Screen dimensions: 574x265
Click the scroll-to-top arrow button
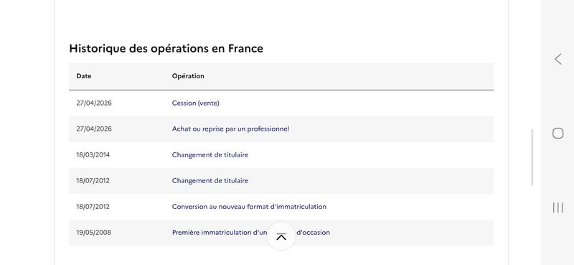coord(281,236)
